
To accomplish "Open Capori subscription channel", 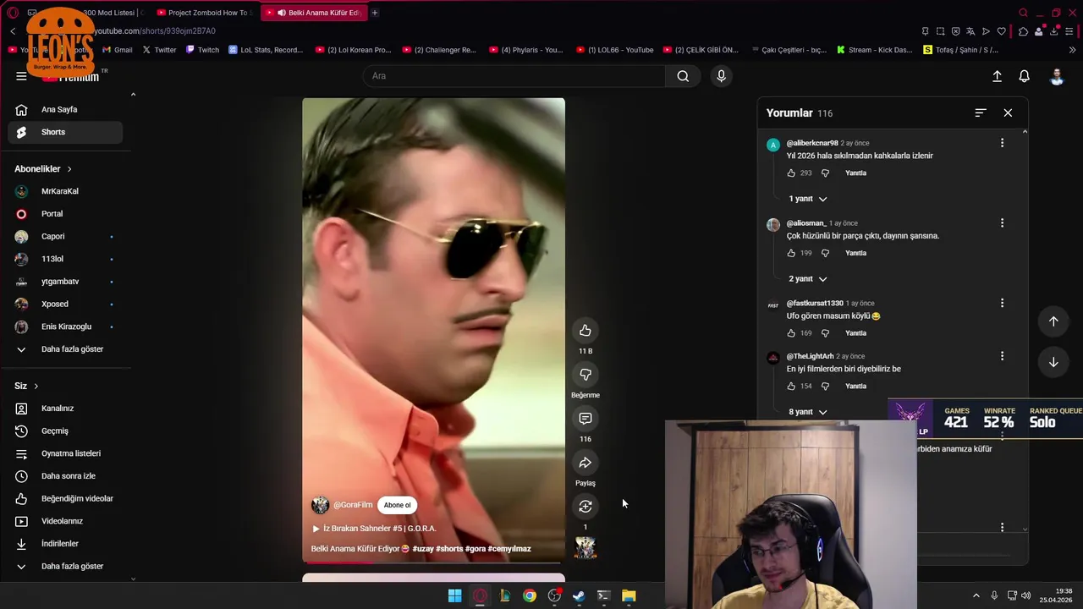I will tap(65, 236).
